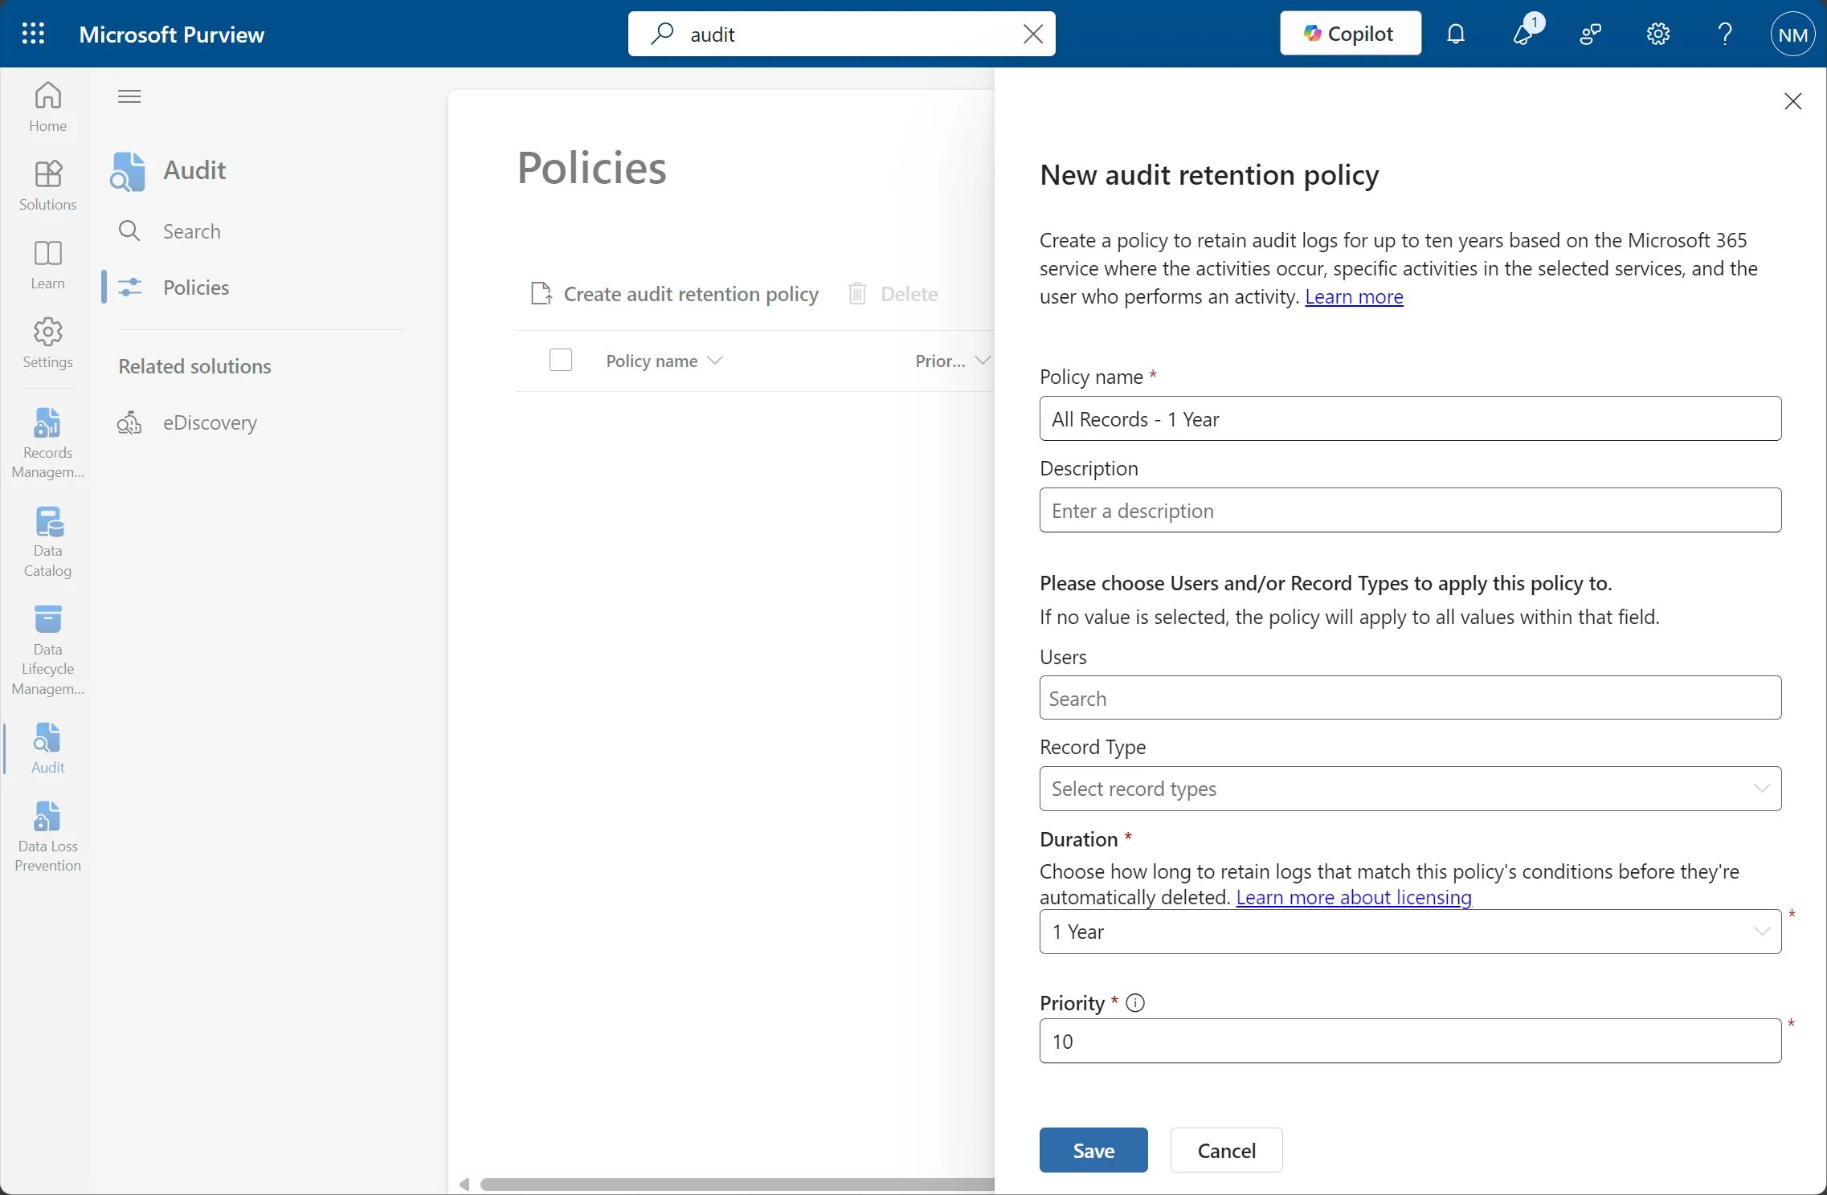
Task: Follow the Learn more about licensing link
Action: click(1353, 897)
